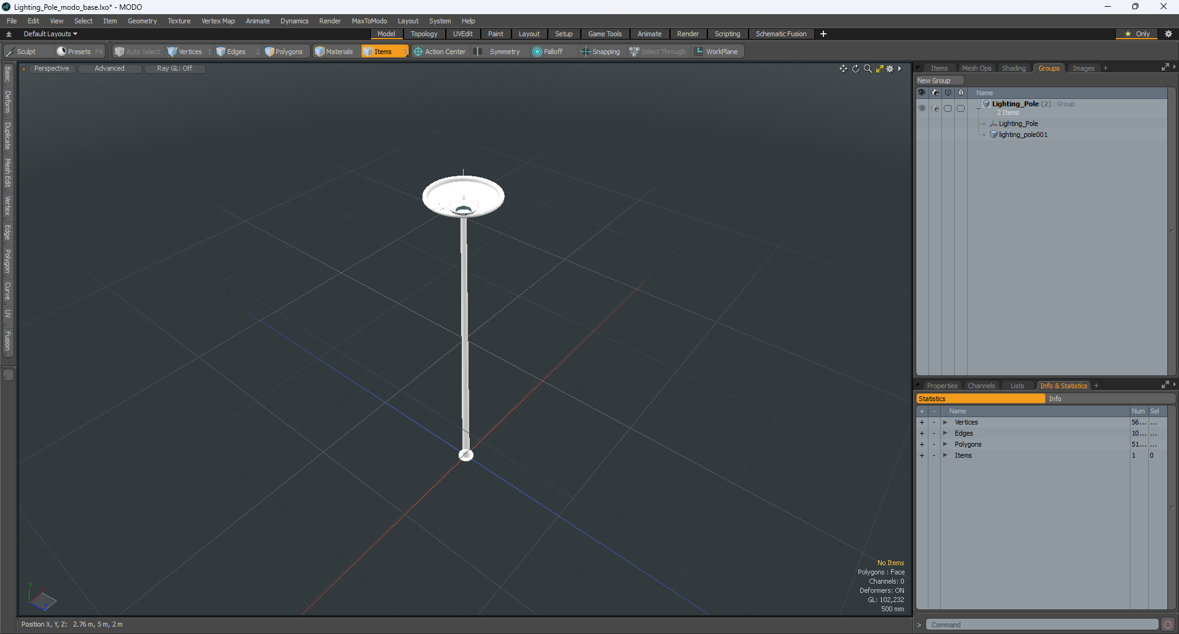Click plus on Items statistics row

(x=922, y=455)
